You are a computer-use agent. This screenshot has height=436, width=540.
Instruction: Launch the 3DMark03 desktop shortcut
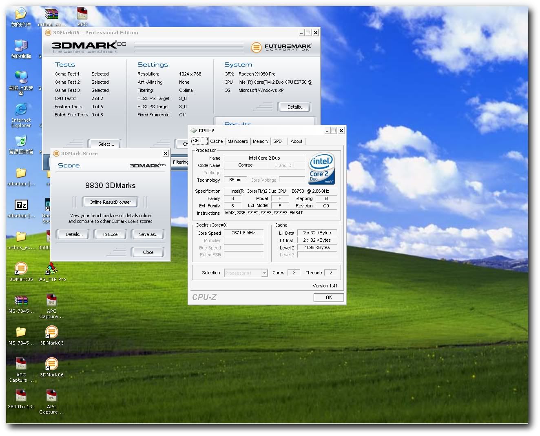tap(52, 332)
